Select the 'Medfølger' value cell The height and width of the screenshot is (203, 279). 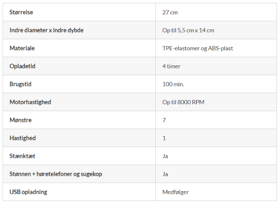(x=175, y=192)
